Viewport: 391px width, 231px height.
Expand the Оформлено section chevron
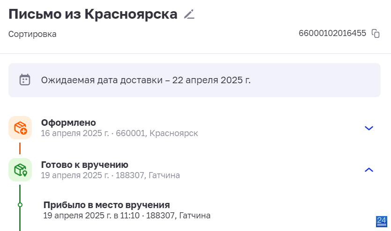tap(369, 128)
